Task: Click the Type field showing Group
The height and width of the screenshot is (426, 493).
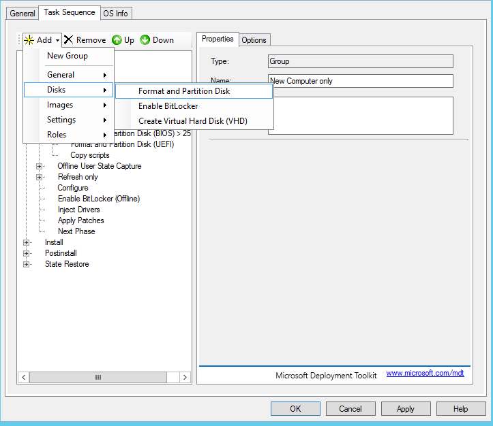Action: tap(361, 61)
